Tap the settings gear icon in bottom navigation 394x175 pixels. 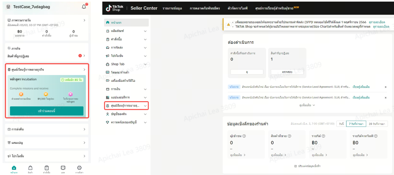pos(79,168)
